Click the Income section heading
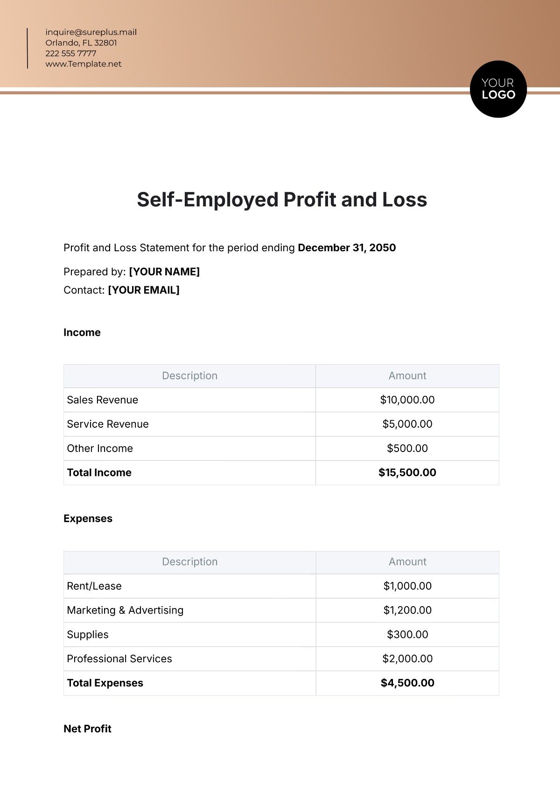560x792 pixels. [82, 332]
